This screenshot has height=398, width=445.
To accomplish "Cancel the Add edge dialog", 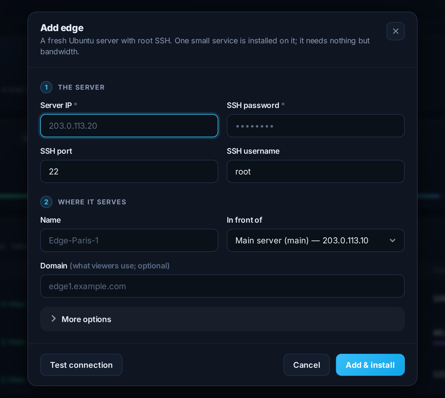I will click(307, 365).
